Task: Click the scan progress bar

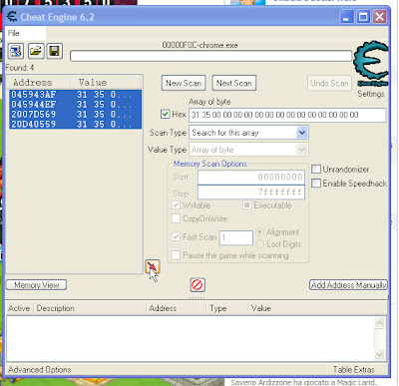Action: click(x=210, y=56)
